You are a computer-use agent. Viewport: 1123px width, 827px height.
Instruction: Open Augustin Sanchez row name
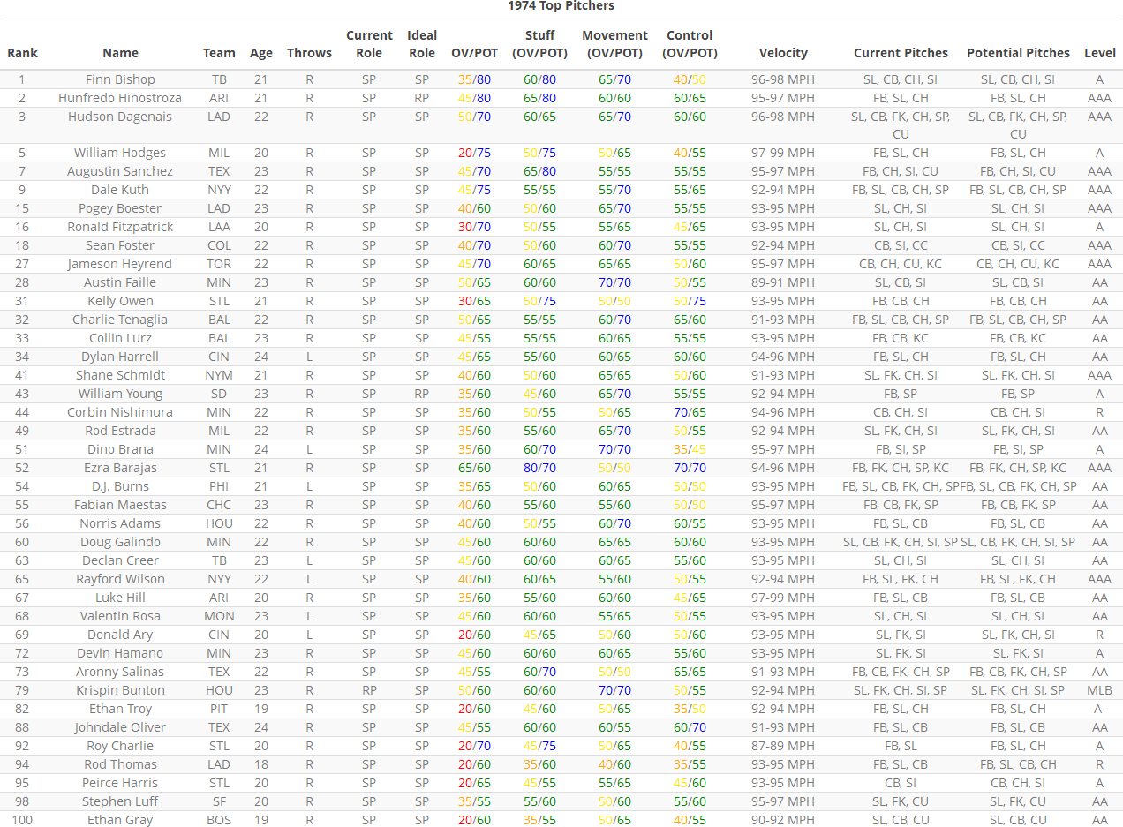pyautogui.click(x=120, y=171)
